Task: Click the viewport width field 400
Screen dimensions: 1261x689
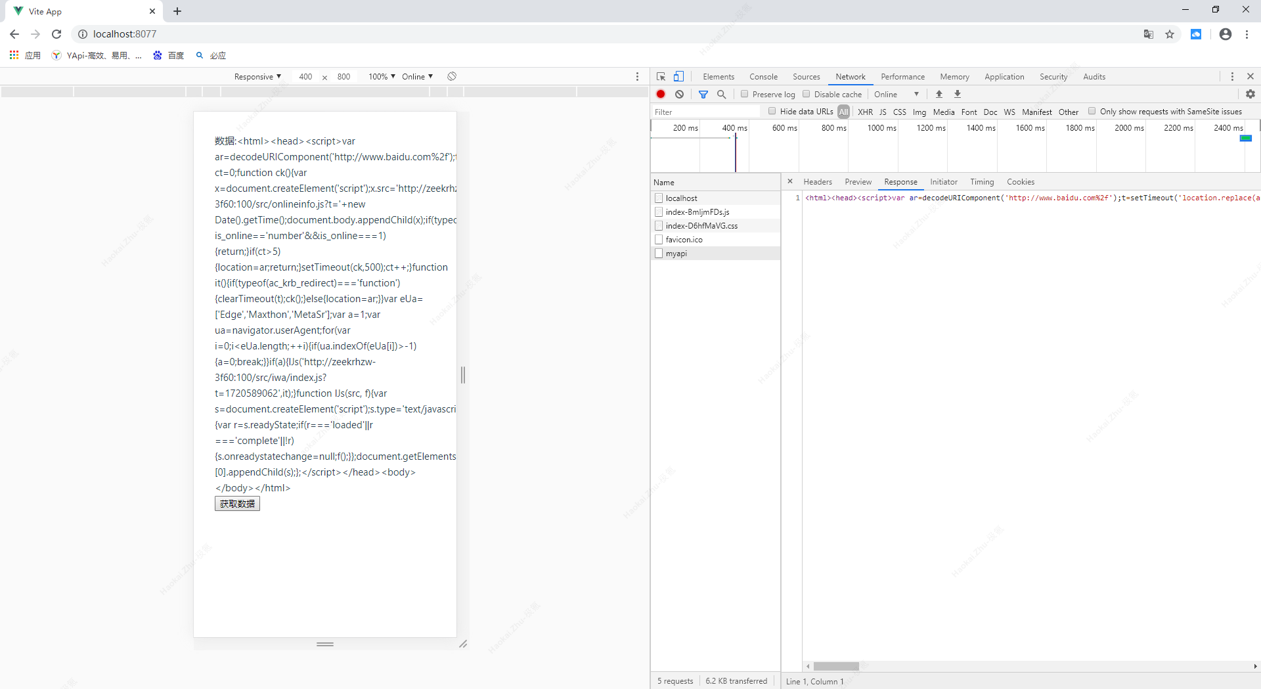Action: point(305,77)
